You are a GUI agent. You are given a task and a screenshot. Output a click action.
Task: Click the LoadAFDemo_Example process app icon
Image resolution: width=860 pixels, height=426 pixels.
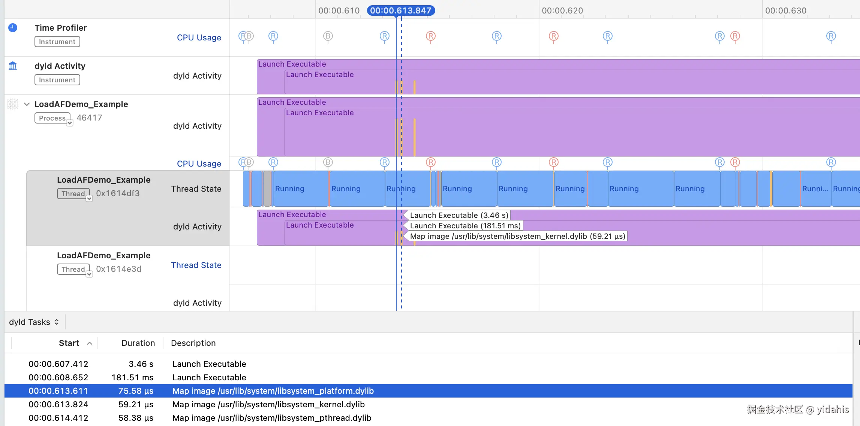tap(13, 104)
